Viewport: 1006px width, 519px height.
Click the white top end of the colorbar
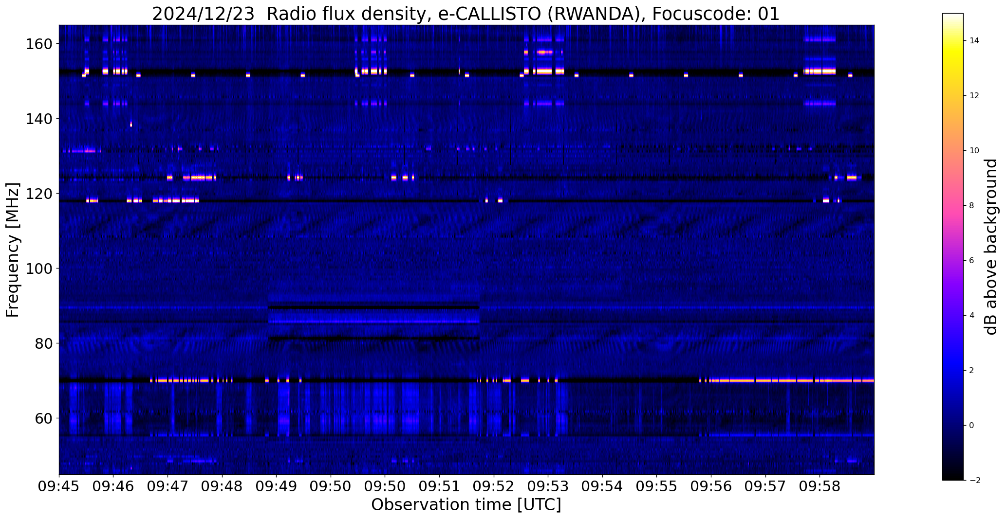(952, 18)
